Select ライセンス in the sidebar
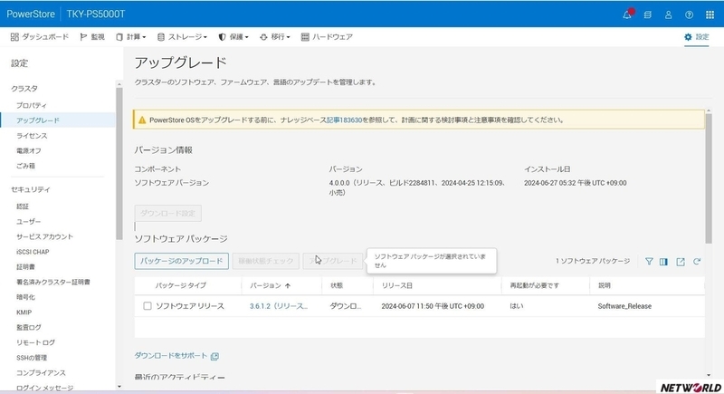724x394 pixels. point(32,136)
